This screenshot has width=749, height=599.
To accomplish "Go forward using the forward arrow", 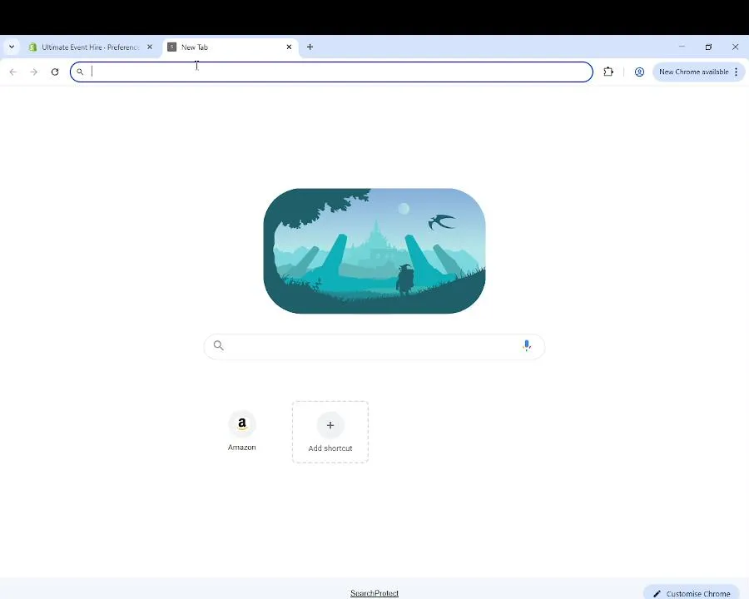I will [34, 72].
